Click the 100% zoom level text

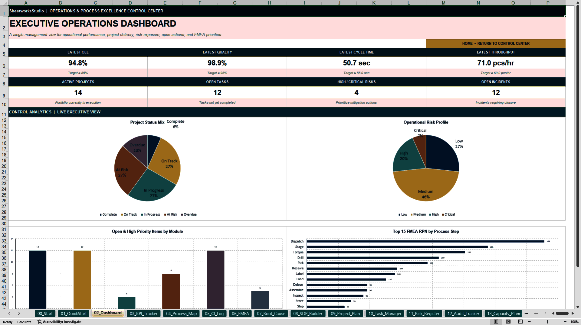point(574,322)
